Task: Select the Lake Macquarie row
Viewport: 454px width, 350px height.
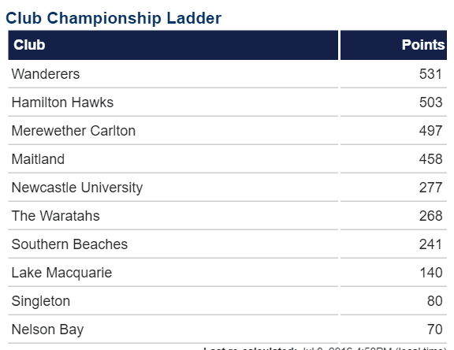Action: [227, 273]
